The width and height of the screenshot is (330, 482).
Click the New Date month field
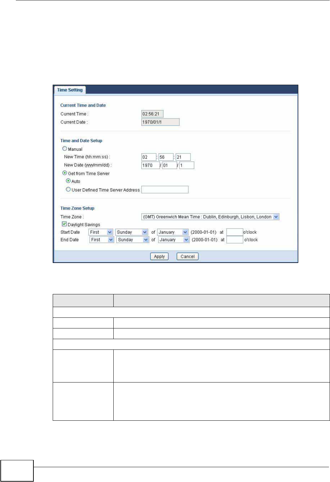(169, 165)
